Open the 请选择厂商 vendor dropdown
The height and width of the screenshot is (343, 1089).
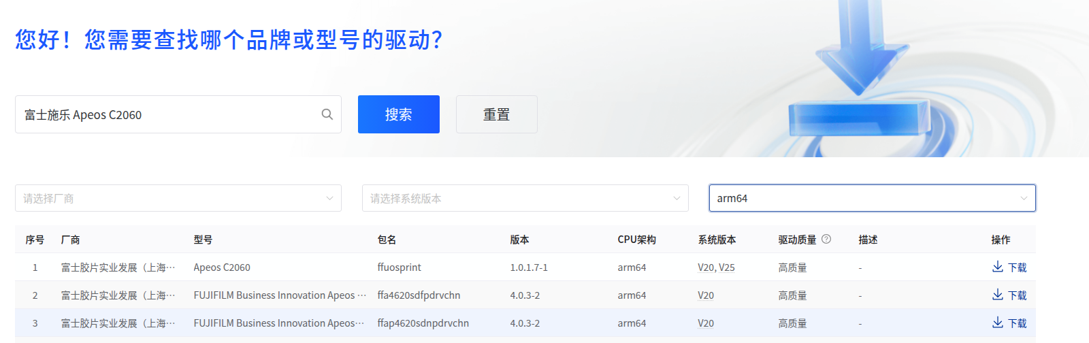pyautogui.click(x=178, y=198)
